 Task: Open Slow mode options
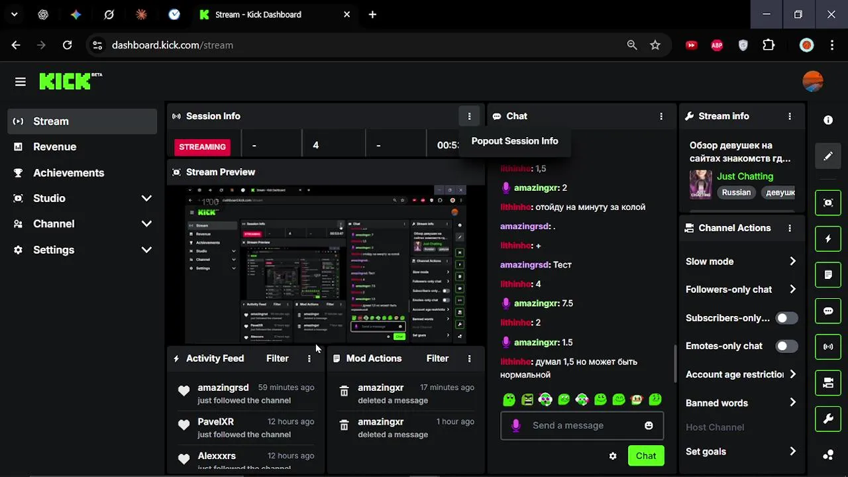[x=741, y=262]
